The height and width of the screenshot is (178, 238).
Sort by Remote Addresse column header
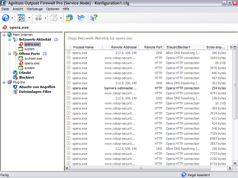(120, 47)
